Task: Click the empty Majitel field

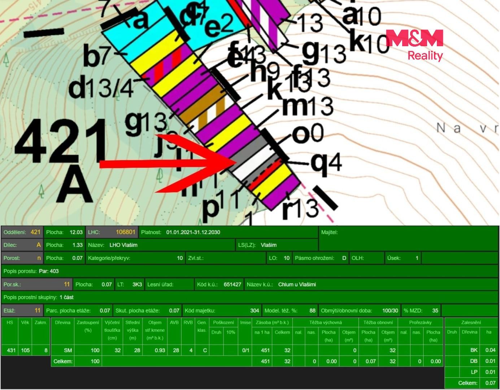Action: click(x=408, y=238)
